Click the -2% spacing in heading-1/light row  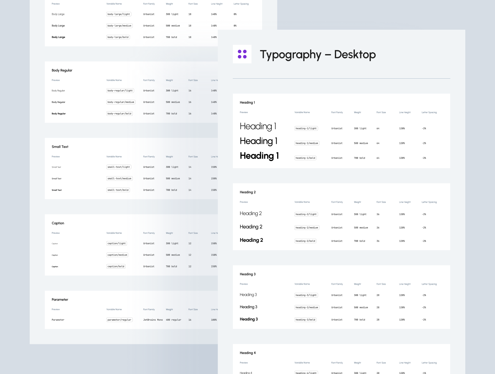424,128
